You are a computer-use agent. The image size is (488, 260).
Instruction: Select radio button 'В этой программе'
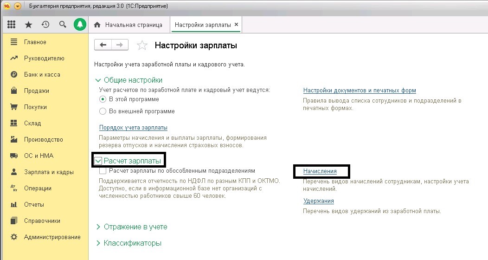click(103, 99)
